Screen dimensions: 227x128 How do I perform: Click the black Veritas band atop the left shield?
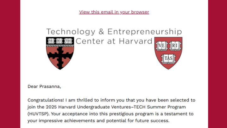click(60, 41)
